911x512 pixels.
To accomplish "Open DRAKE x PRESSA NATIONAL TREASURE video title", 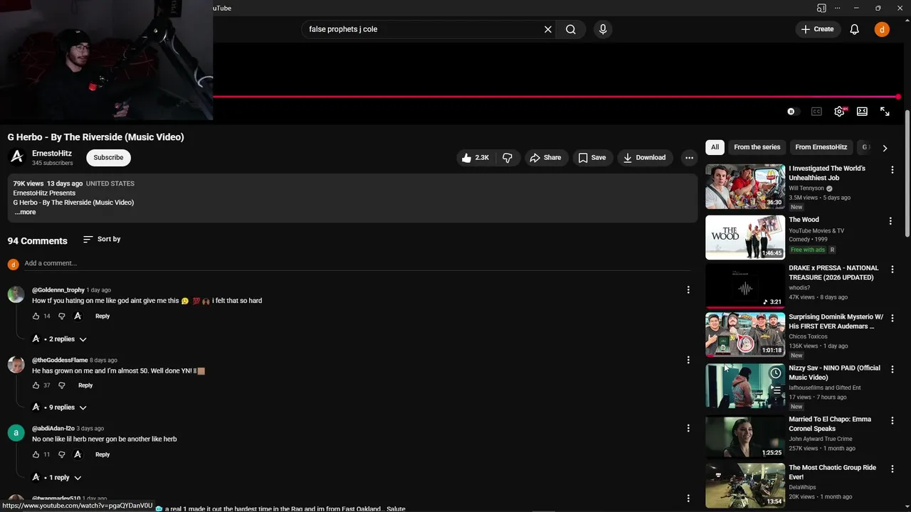I will [x=833, y=272].
